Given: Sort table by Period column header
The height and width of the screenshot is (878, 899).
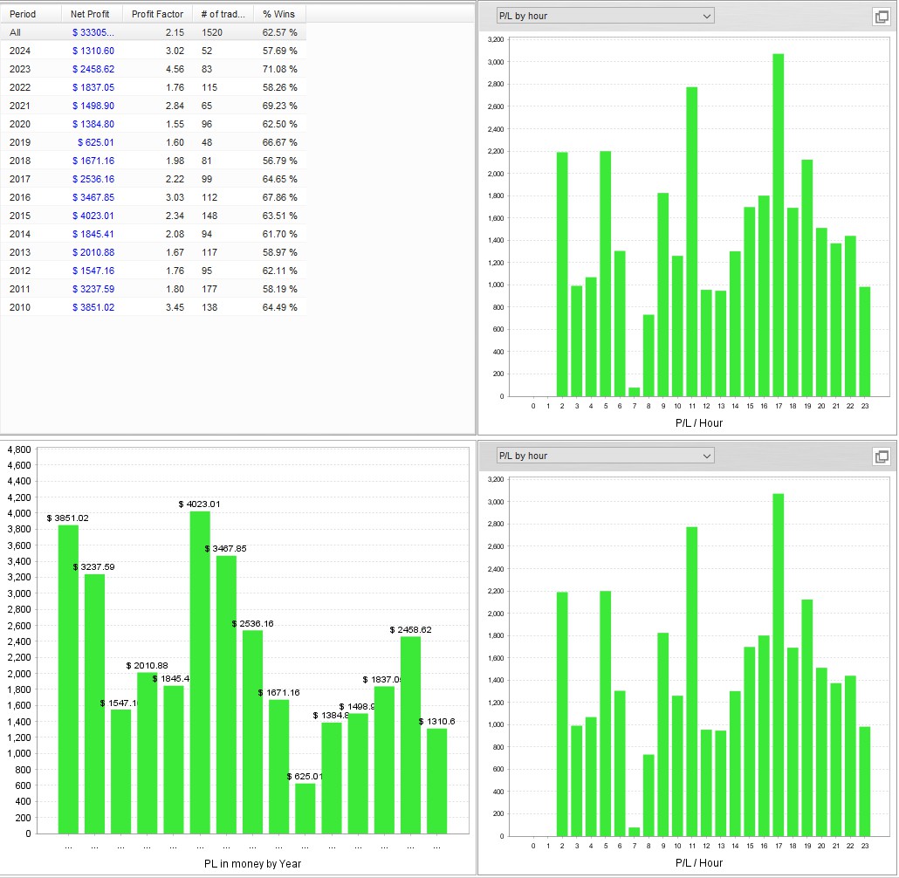Looking at the screenshot, I should 31,14.
